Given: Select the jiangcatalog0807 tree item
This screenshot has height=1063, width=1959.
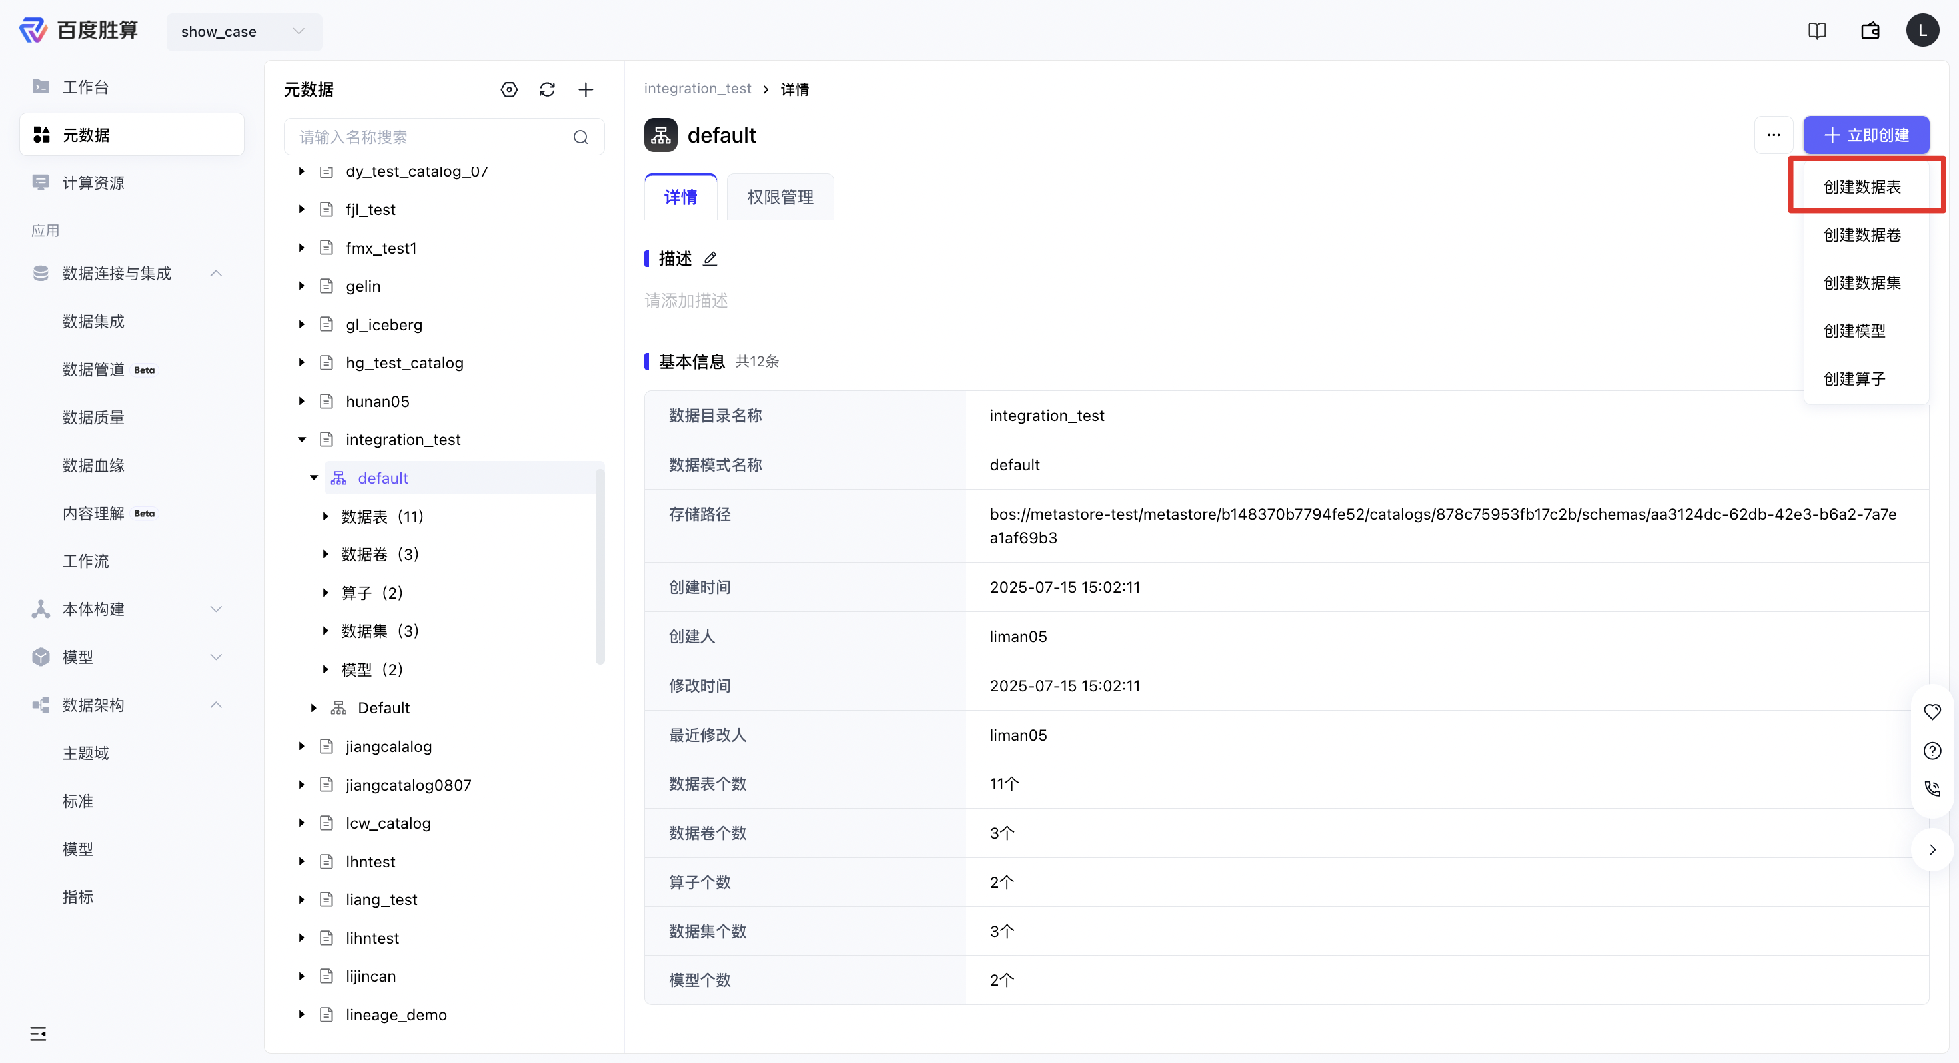Looking at the screenshot, I should pos(408,785).
